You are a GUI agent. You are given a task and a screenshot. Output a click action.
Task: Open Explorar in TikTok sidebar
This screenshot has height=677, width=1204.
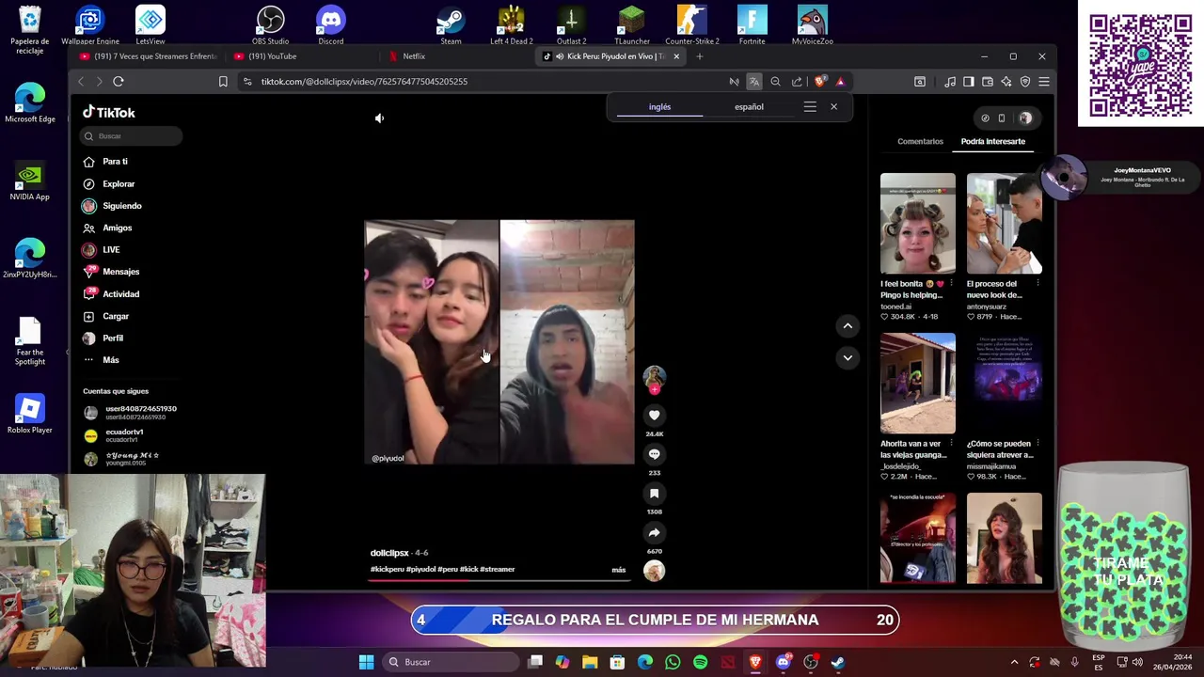(x=119, y=184)
